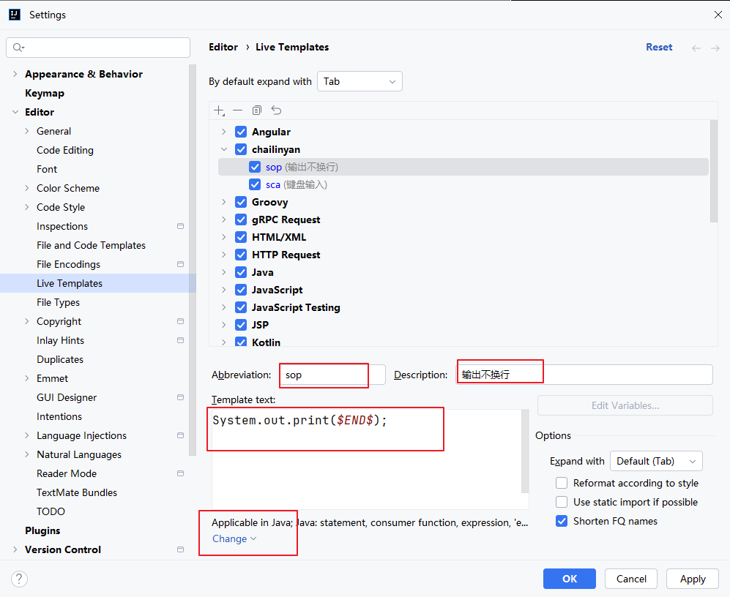Click the template text area scrollbar
This screenshot has height=597, width=730.
click(x=525, y=451)
